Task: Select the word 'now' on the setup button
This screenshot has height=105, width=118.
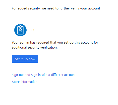Action: [32, 59]
